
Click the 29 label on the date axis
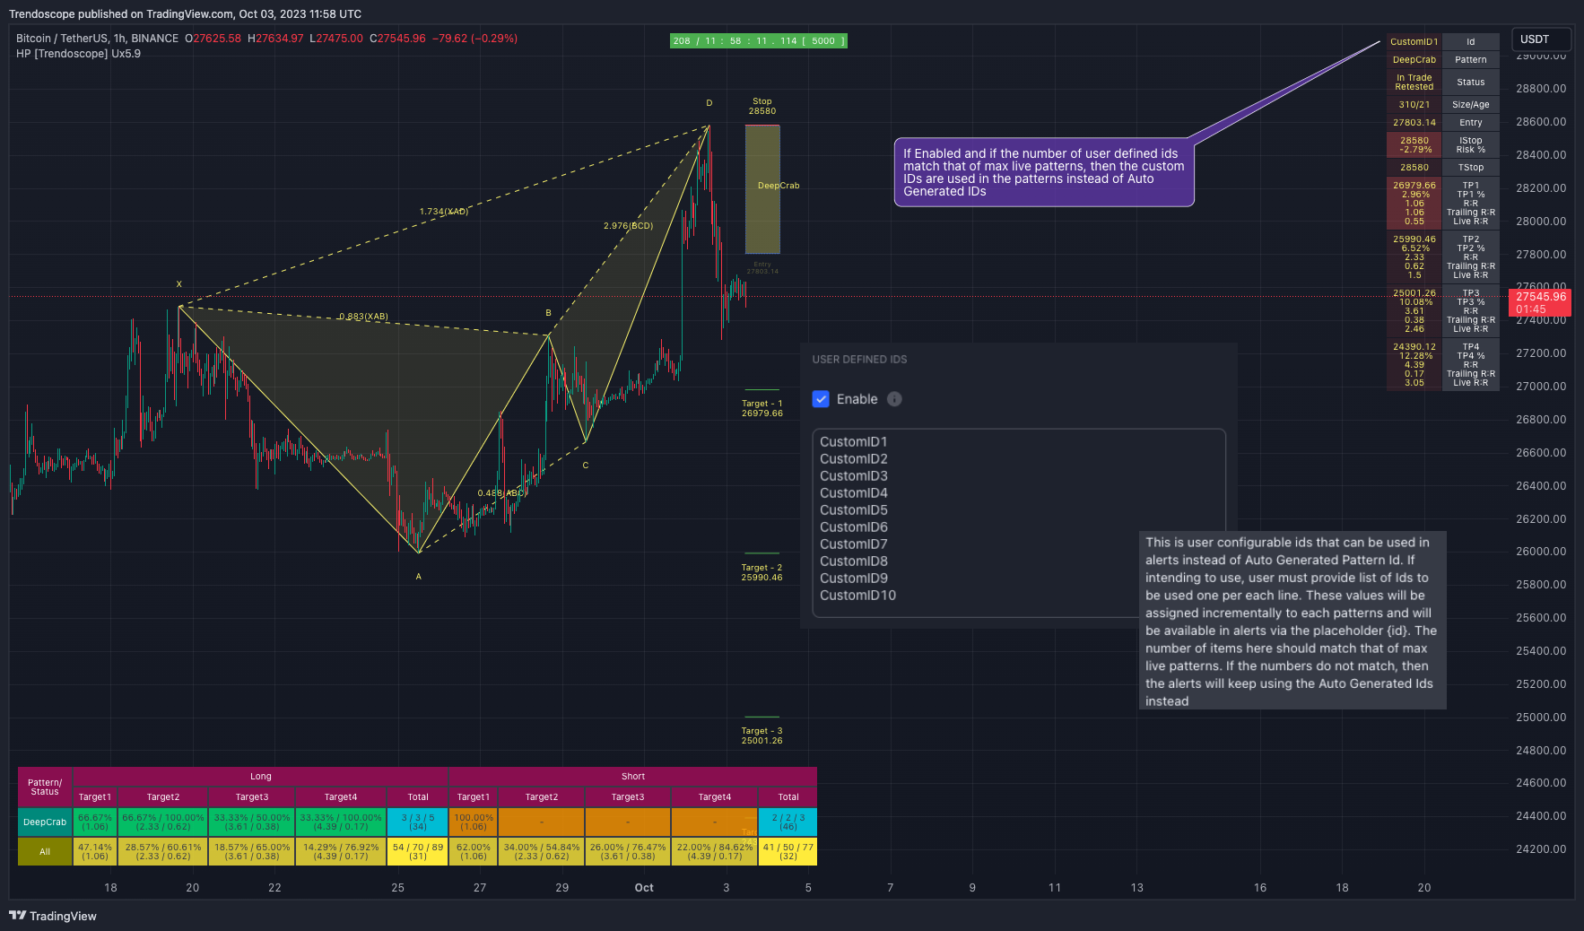pyautogui.click(x=562, y=888)
